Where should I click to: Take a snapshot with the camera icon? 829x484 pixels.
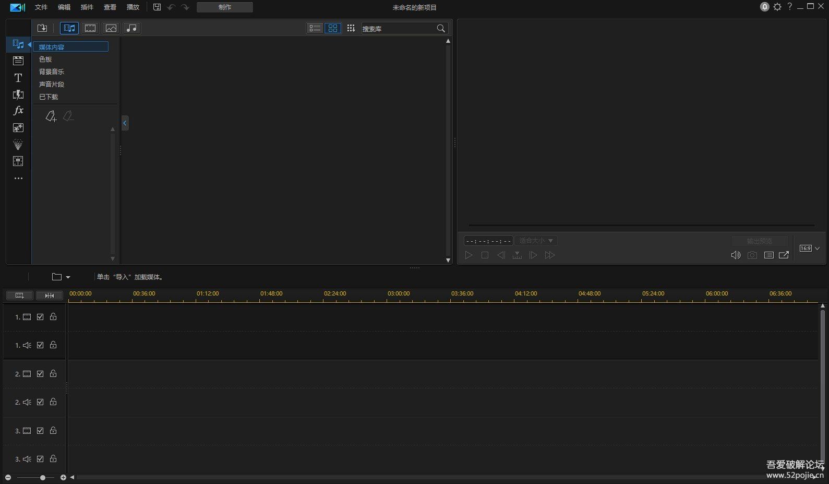pos(752,255)
